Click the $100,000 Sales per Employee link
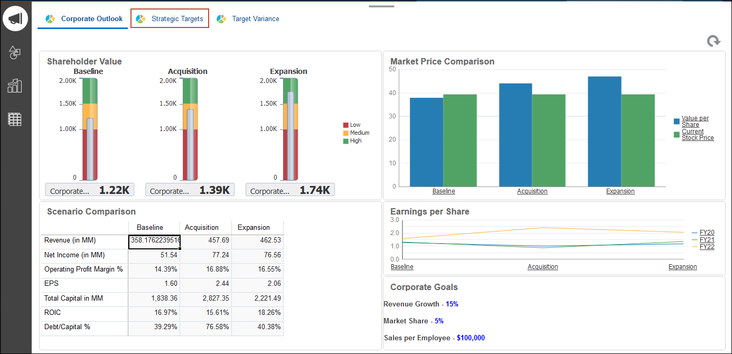This screenshot has height=354, width=732. click(x=471, y=338)
